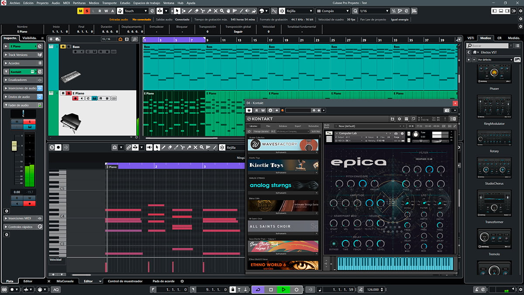Select the Glue tool in main toolbar
Screen dimensions: 524x295
209,11
